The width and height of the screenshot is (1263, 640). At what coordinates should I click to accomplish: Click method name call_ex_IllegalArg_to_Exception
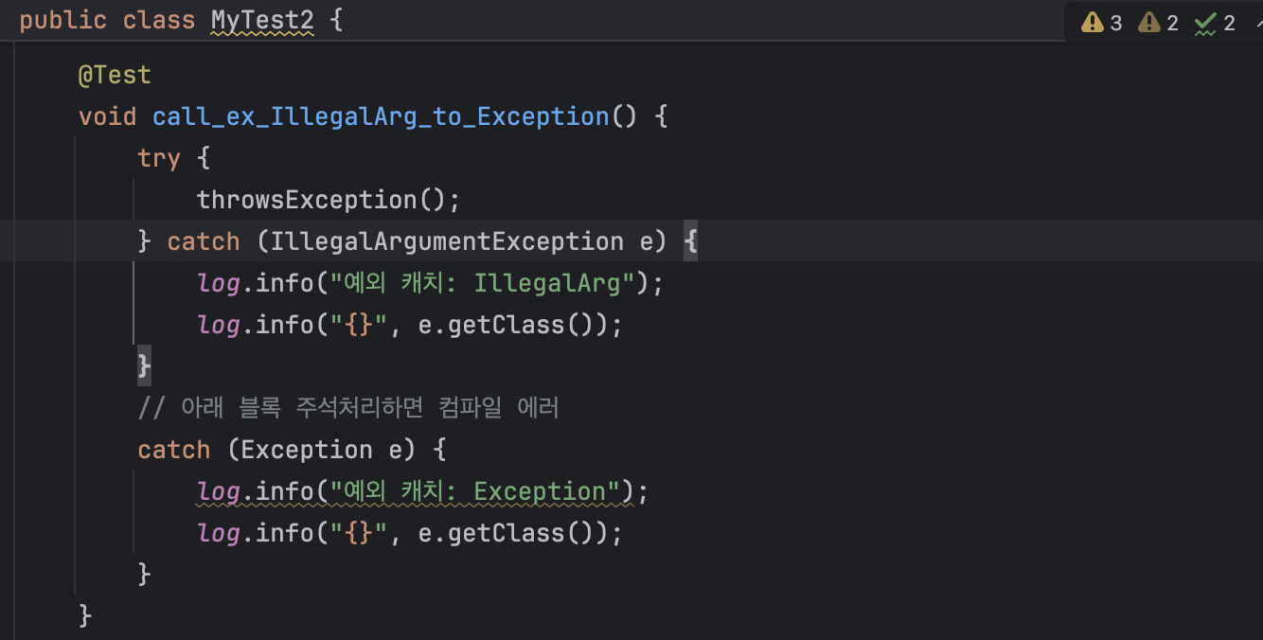click(381, 116)
